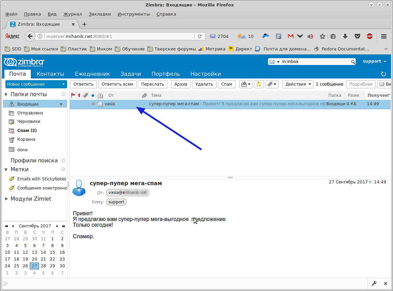Open the Действия dropdown menu
393x291 pixels.
[x=298, y=84]
